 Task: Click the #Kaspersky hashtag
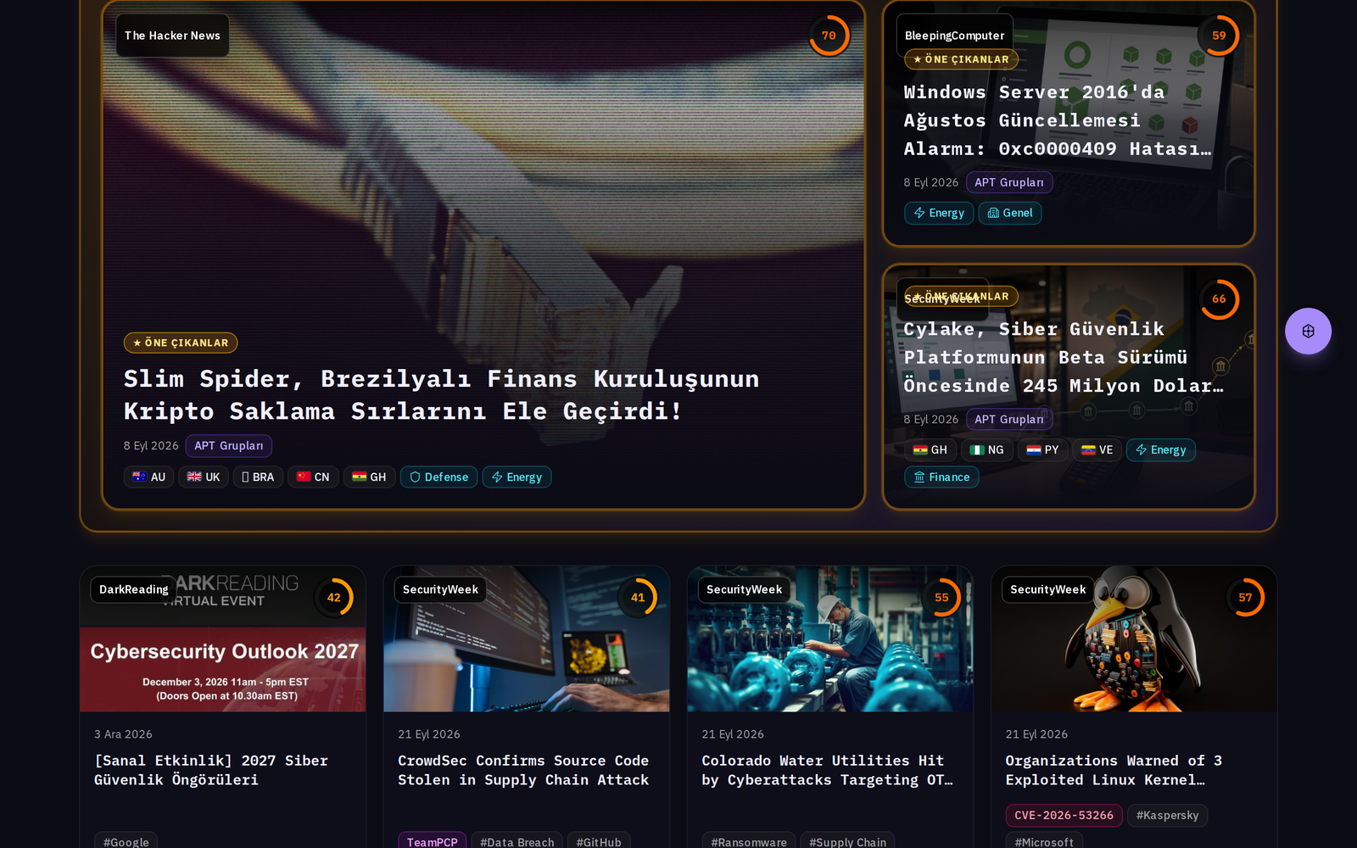[x=1167, y=816]
